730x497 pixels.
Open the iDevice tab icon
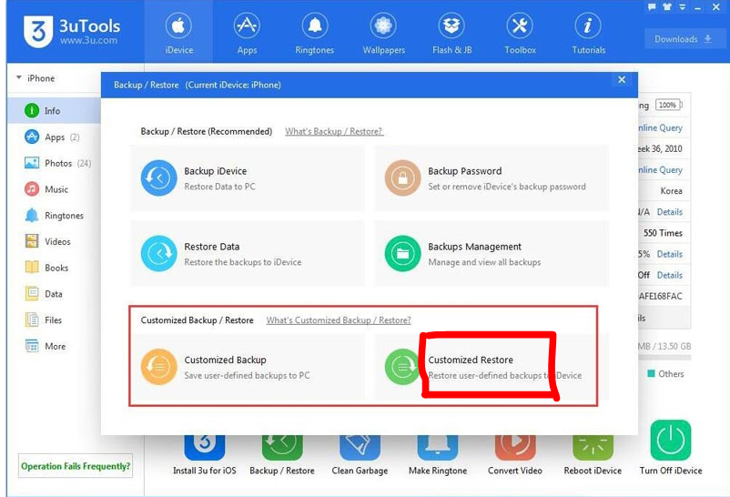(x=178, y=25)
